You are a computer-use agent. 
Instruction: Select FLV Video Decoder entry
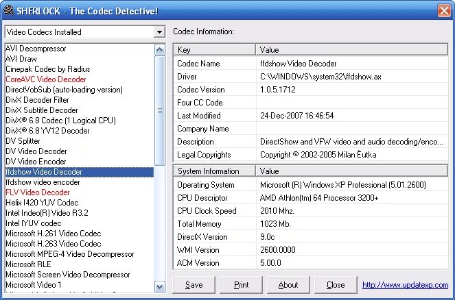coord(38,192)
